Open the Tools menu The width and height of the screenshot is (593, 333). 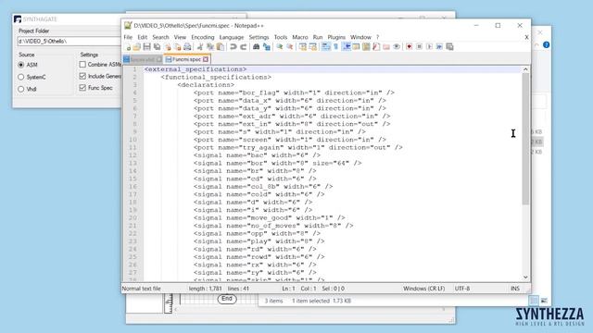(x=281, y=37)
